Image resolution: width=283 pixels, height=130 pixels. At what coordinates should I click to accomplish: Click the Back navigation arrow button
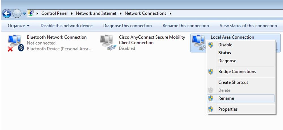[7, 13]
